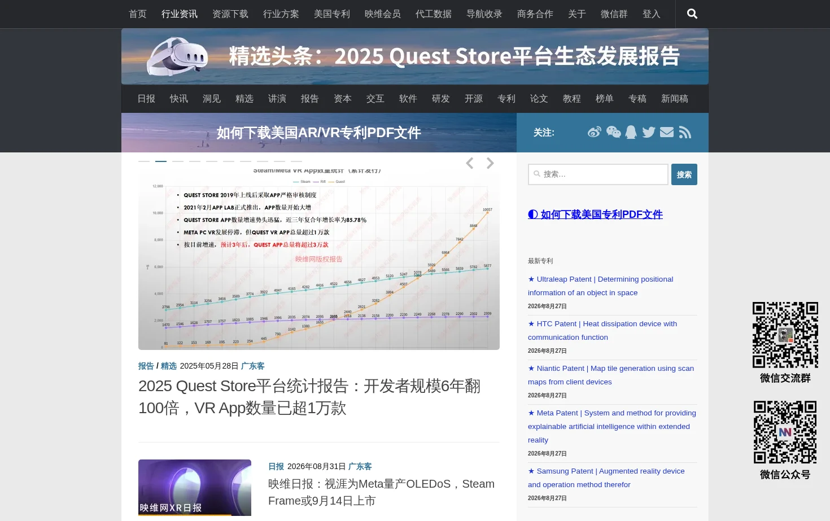
Task: Open the 精选 category in the sub-navigation bar
Action: pos(244,99)
